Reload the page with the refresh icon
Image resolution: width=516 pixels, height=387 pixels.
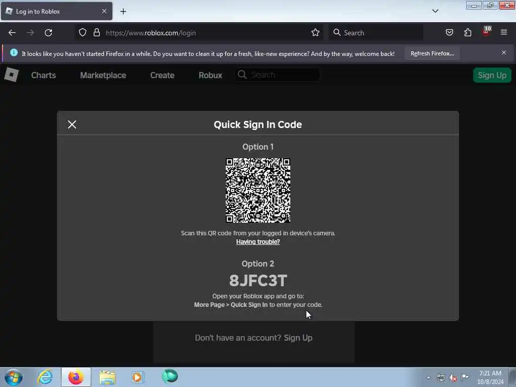(x=48, y=33)
